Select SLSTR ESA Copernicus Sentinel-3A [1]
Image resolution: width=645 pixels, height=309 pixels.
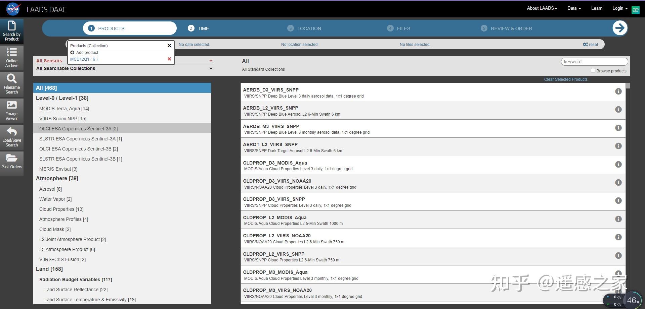(x=81, y=139)
